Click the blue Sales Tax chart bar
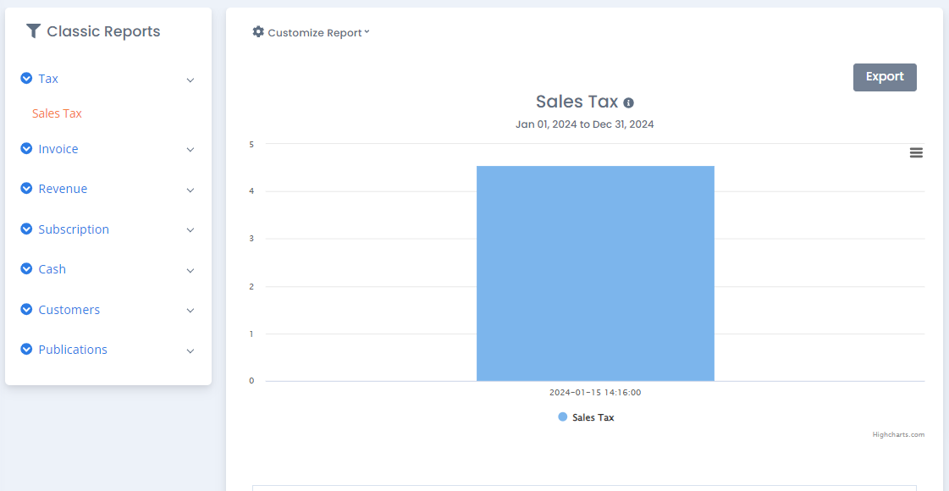The width and height of the screenshot is (949, 491). [x=595, y=273]
